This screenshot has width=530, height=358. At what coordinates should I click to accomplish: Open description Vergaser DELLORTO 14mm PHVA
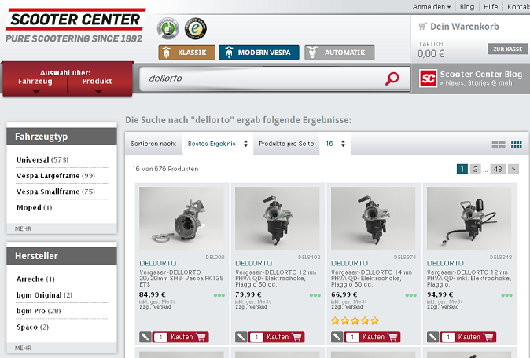(371, 279)
